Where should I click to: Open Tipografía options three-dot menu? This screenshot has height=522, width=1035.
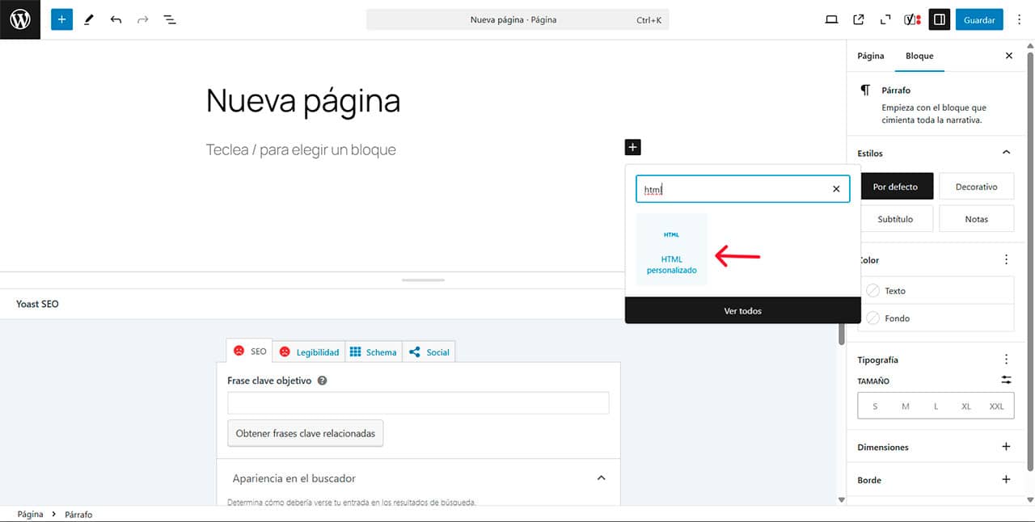[1006, 360]
